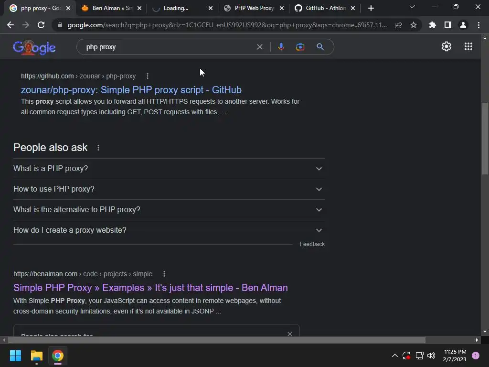The width and height of the screenshot is (489, 367).
Task: Open the tab search dropdown arrow
Action: tap(412, 7)
